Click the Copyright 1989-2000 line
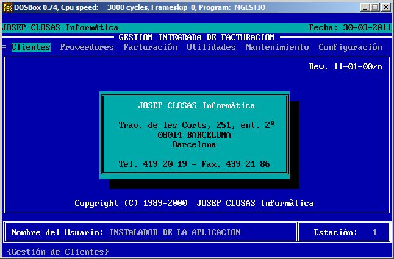 pyautogui.click(x=194, y=204)
